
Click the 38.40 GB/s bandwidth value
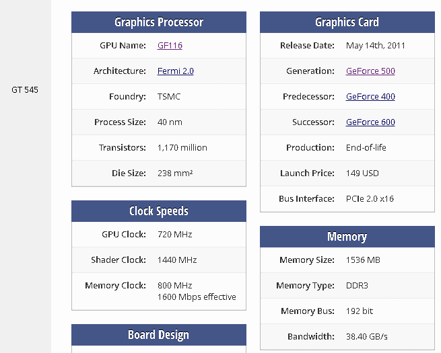coord(367,336)
